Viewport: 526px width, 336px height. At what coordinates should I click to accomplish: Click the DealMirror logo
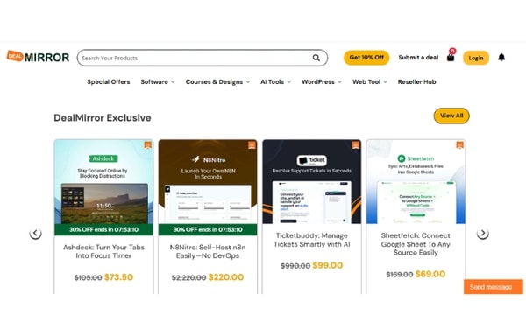pyautogui.click(x=38, y=57)
